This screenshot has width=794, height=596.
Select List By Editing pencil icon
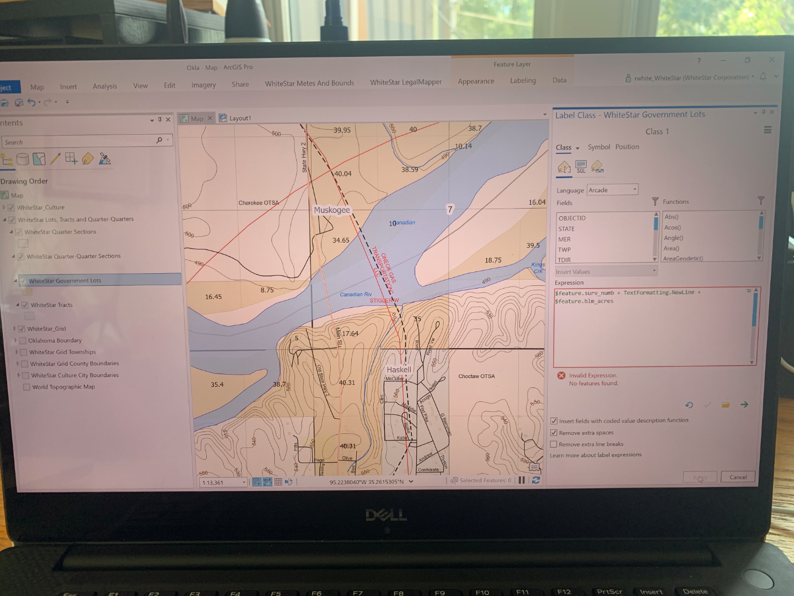coord(55,159)
